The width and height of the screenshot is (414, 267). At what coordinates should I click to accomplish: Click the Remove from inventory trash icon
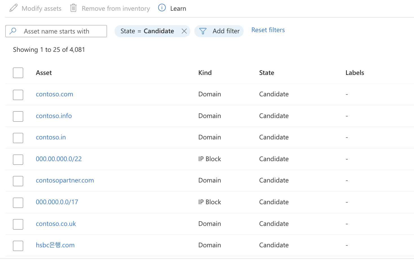pos(73,8)
